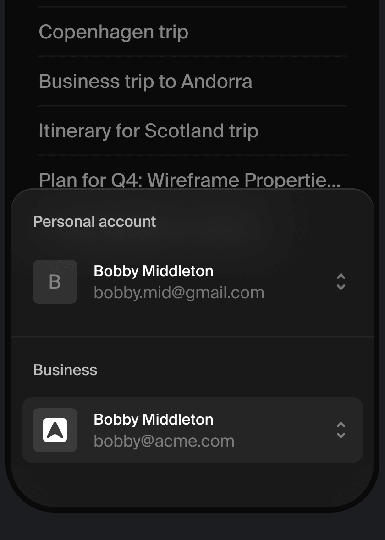Click the Business section heading
This screenshot has height=540, width=385.
66,370
